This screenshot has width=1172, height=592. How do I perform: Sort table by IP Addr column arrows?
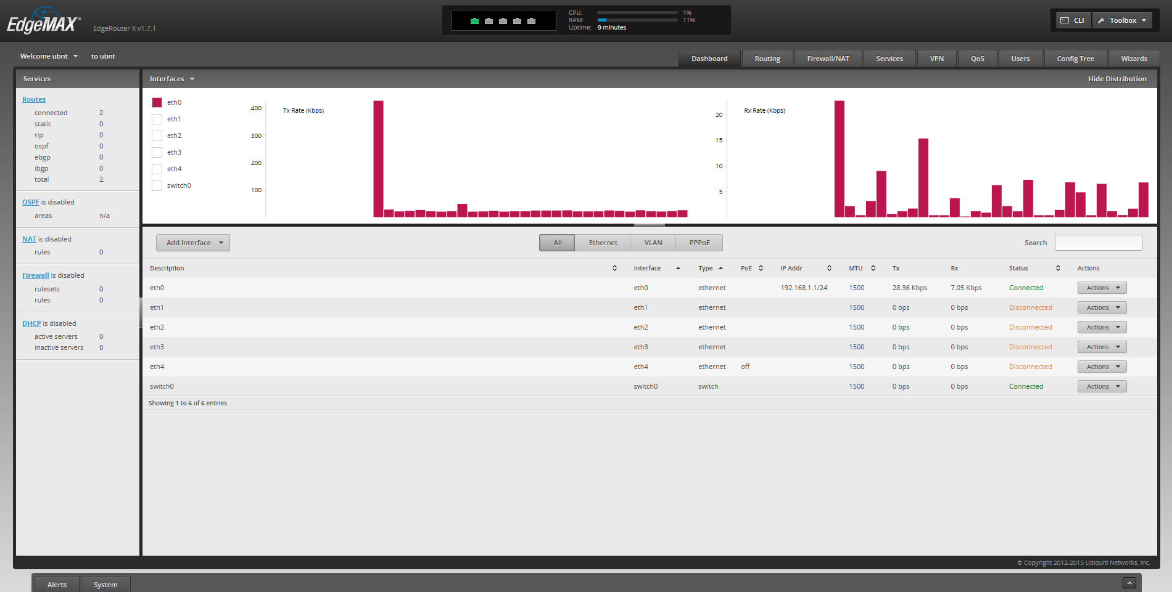(829, 268)
